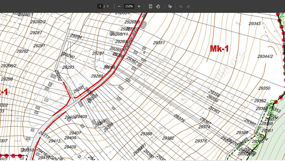Select parcel label 29282
This screenshot has width=285, height=161.
(x=58, y=76)
